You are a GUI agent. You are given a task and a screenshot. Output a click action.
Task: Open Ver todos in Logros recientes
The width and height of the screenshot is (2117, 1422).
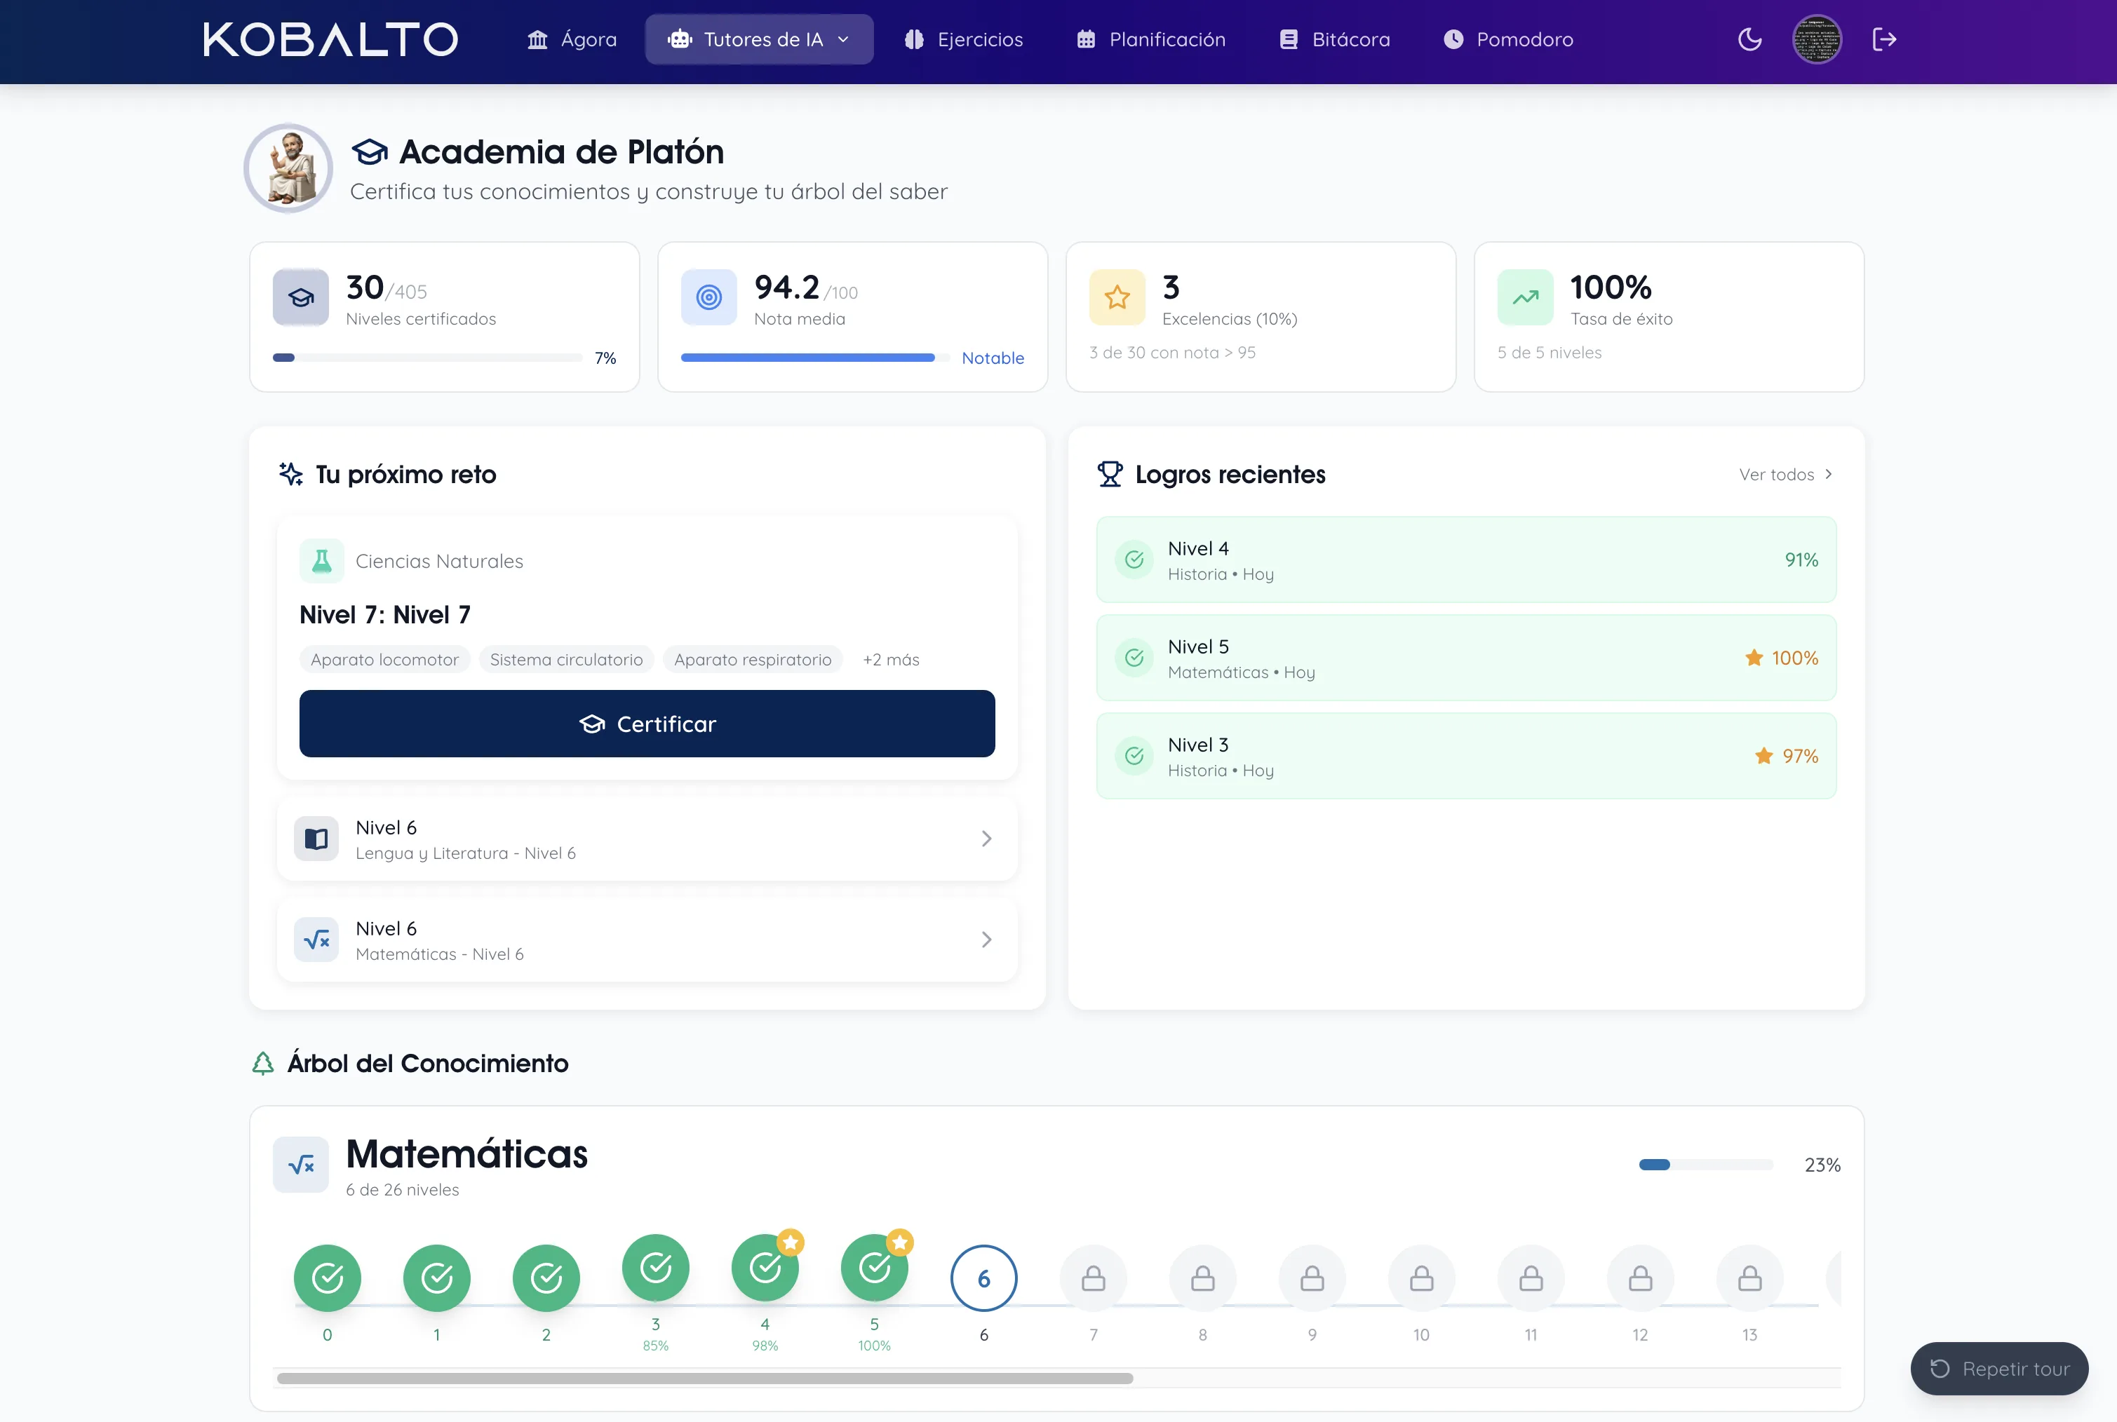point(1785,474)
